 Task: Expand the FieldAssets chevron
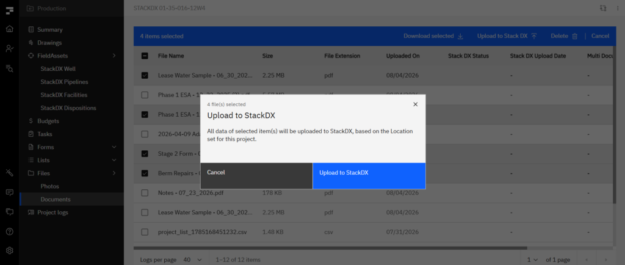(x=114, y=56)
